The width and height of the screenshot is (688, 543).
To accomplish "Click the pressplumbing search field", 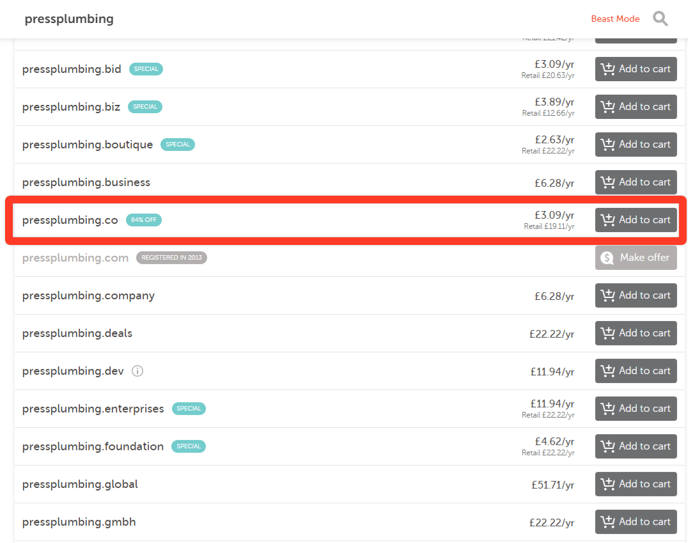I will point(69,19).
